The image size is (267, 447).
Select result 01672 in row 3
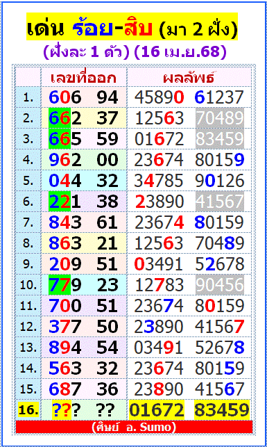160,139
